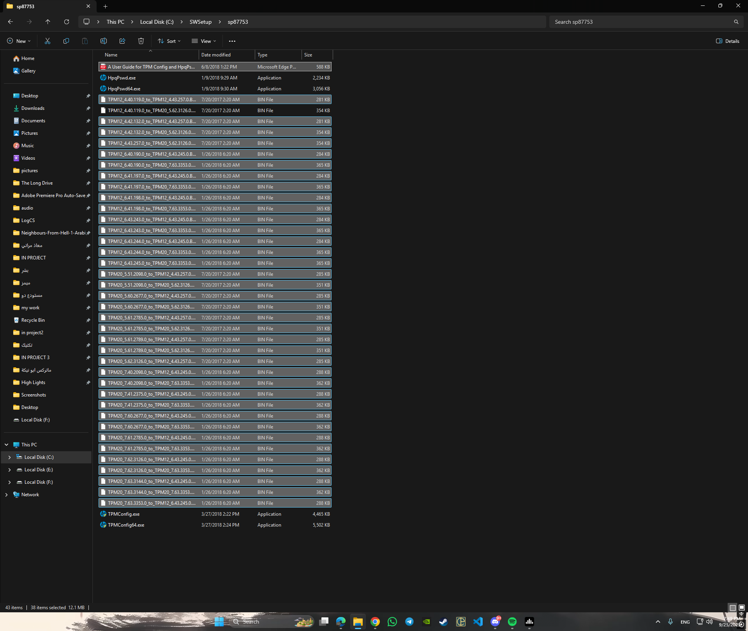Open the New item menu button
748x631 pixels.
coord(18,41)
